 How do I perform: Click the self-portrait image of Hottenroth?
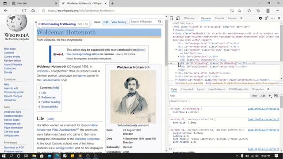(133, 97)
